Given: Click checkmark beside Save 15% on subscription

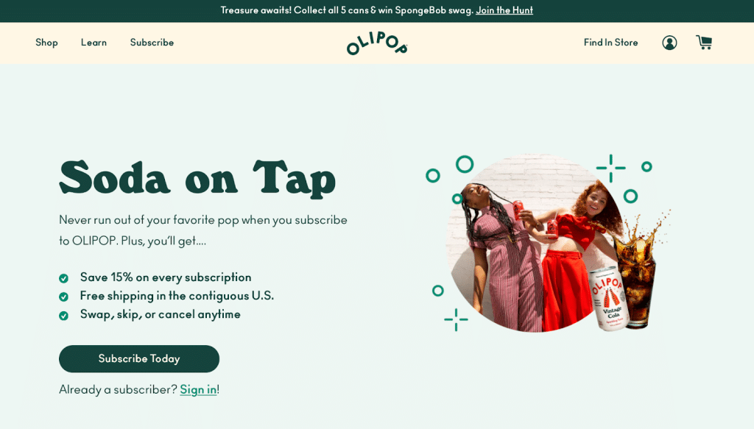Looking at the screenshot, I should (x=63, y=278).
